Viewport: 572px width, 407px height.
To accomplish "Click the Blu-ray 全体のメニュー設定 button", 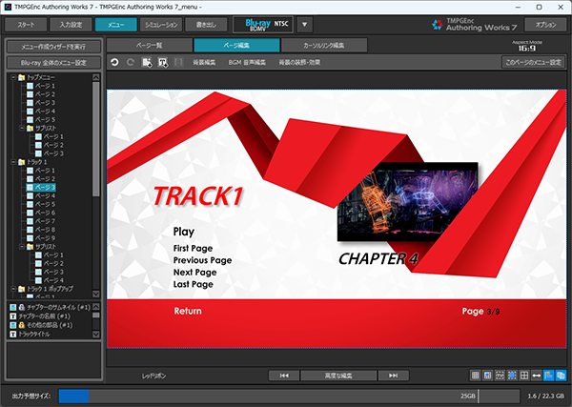I will pyautogui.click(x=53, y=63).
